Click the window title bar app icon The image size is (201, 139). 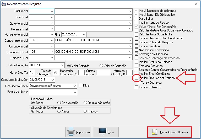(3, 4)
